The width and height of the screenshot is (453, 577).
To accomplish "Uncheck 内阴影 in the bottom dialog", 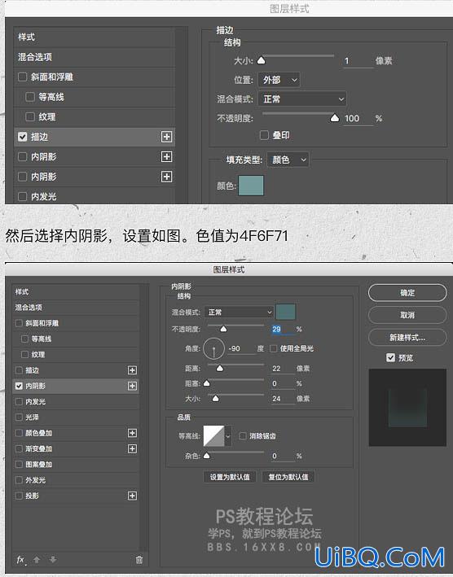I will [x=19, y=386].
